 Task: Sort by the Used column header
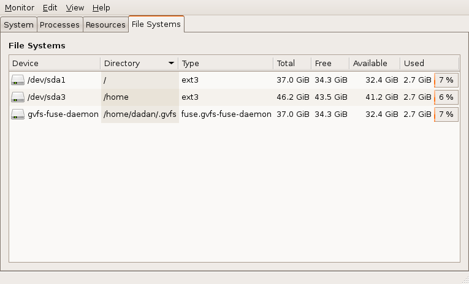429,64
